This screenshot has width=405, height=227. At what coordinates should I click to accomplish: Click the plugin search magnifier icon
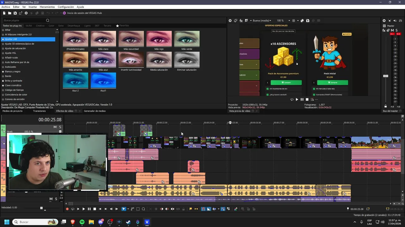coord(47,20)
